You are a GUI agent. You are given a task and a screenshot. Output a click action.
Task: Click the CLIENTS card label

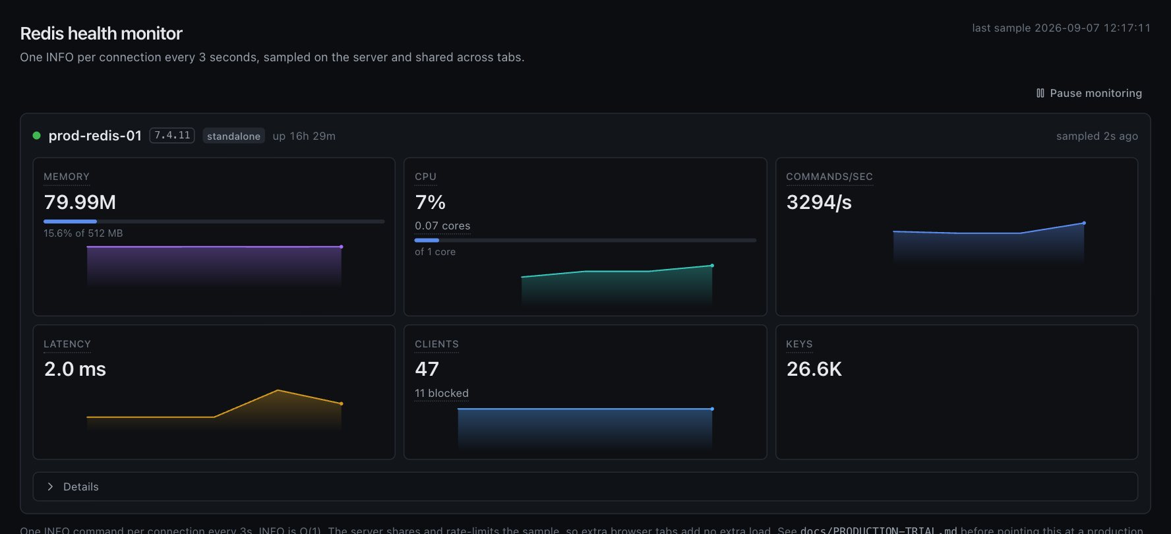click(436, 344)
